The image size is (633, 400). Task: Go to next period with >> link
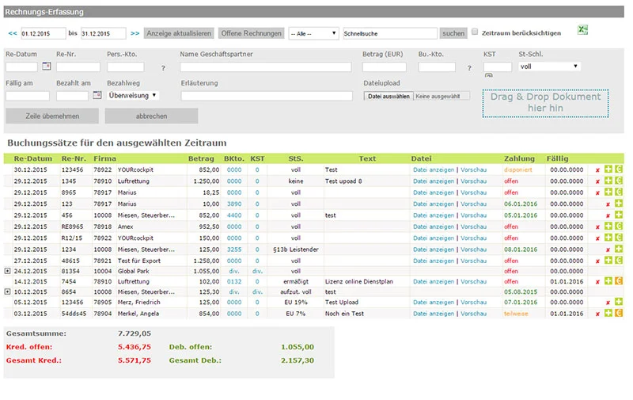pos(135,33)
